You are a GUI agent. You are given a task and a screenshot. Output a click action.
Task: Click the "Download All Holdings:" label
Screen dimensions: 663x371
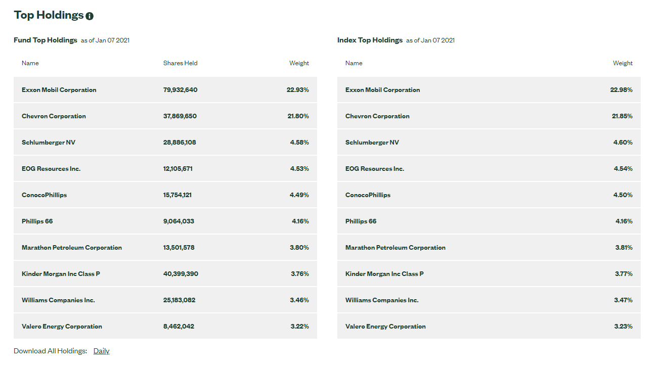pyautogui.click(x=50, y=351)
